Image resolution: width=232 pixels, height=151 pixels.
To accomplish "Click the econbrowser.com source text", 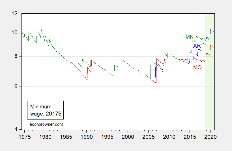I will (x=46, y=124).
